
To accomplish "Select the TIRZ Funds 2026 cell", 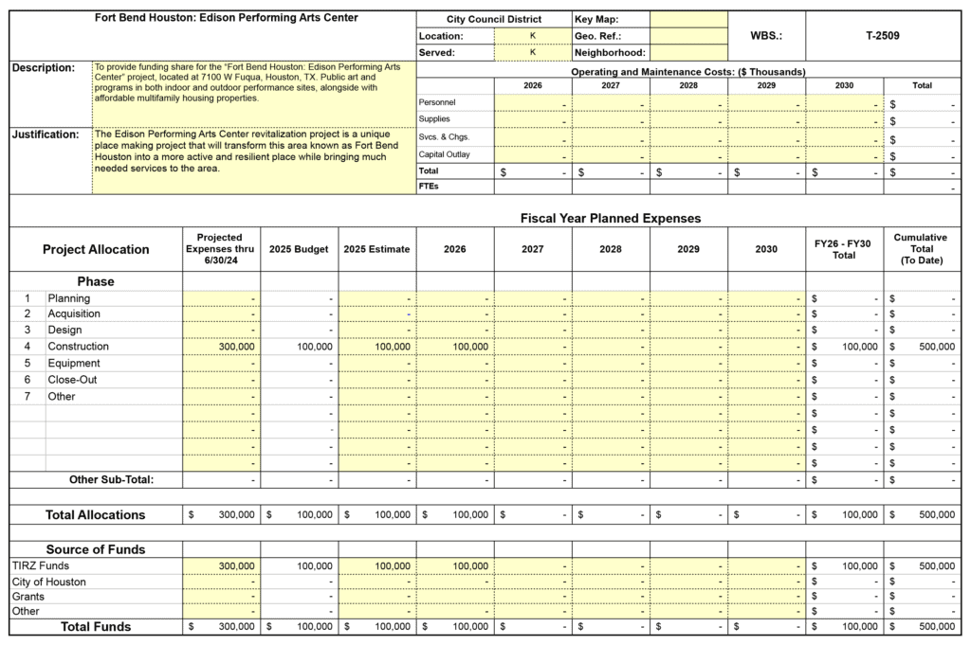I will (454, 565).
